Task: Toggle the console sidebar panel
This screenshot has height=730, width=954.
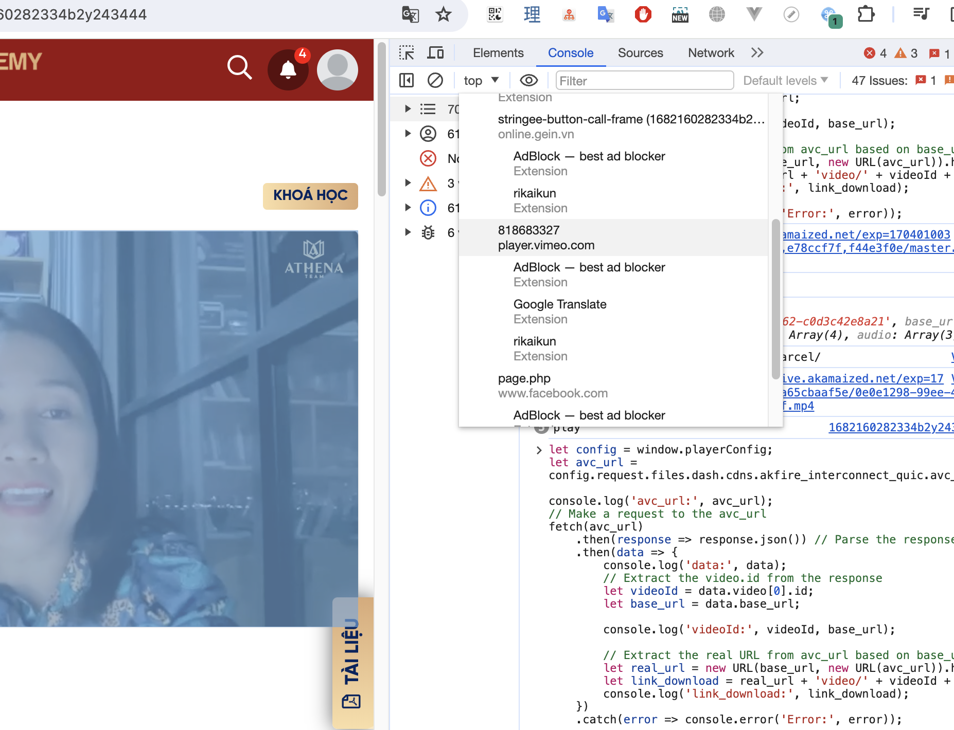Action: click(x=407, y=80)
